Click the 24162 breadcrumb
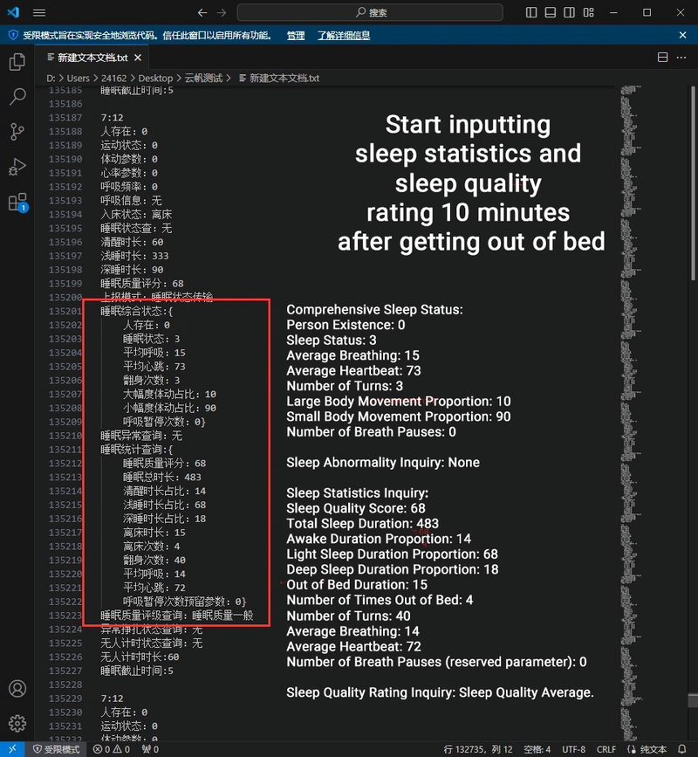This screenshot has height=757, width=698. pos(113,79)
